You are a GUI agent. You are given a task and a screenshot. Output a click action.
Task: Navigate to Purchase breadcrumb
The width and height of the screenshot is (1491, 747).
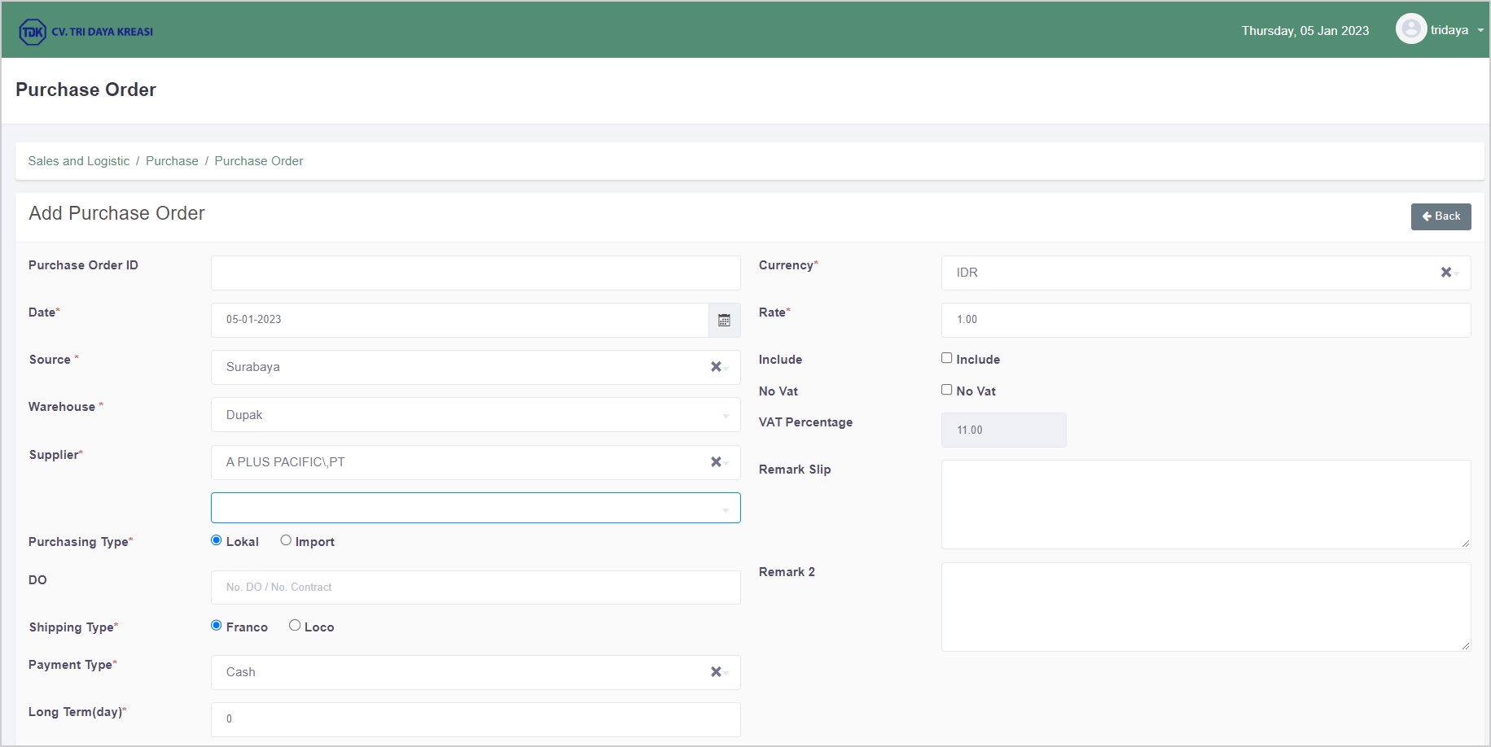[x=172, y=161]
